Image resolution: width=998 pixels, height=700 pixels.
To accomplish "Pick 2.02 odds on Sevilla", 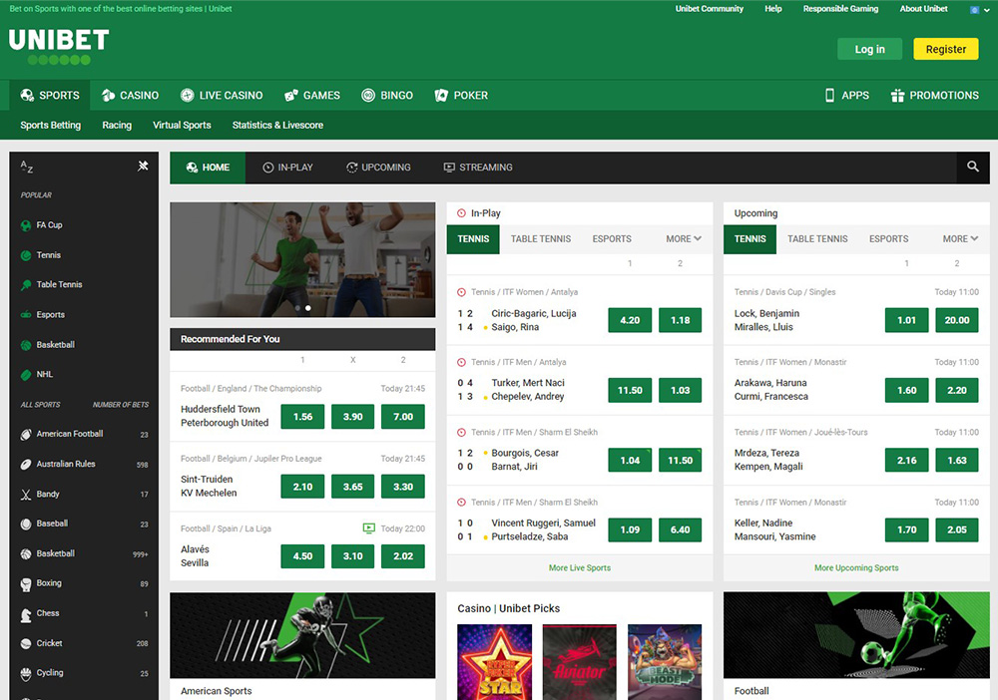I will pos(403,555).
